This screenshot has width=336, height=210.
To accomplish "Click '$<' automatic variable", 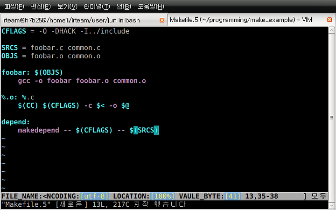I will pyautogui.click(x=100, y=105).
